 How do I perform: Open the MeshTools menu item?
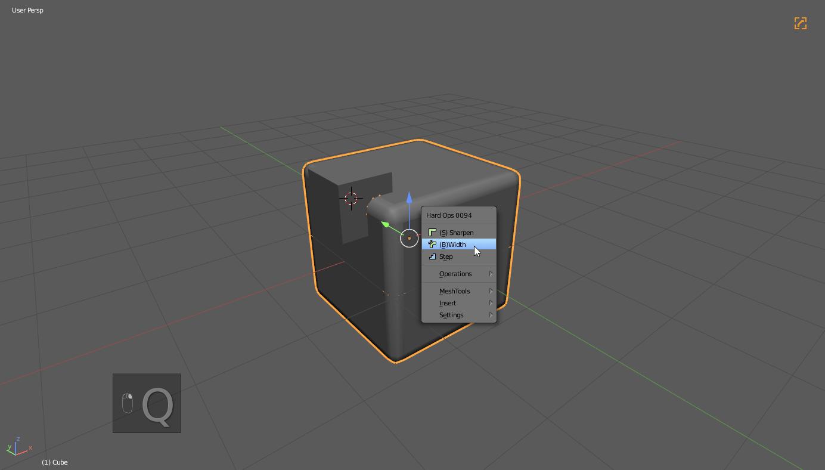click(454, 291)
